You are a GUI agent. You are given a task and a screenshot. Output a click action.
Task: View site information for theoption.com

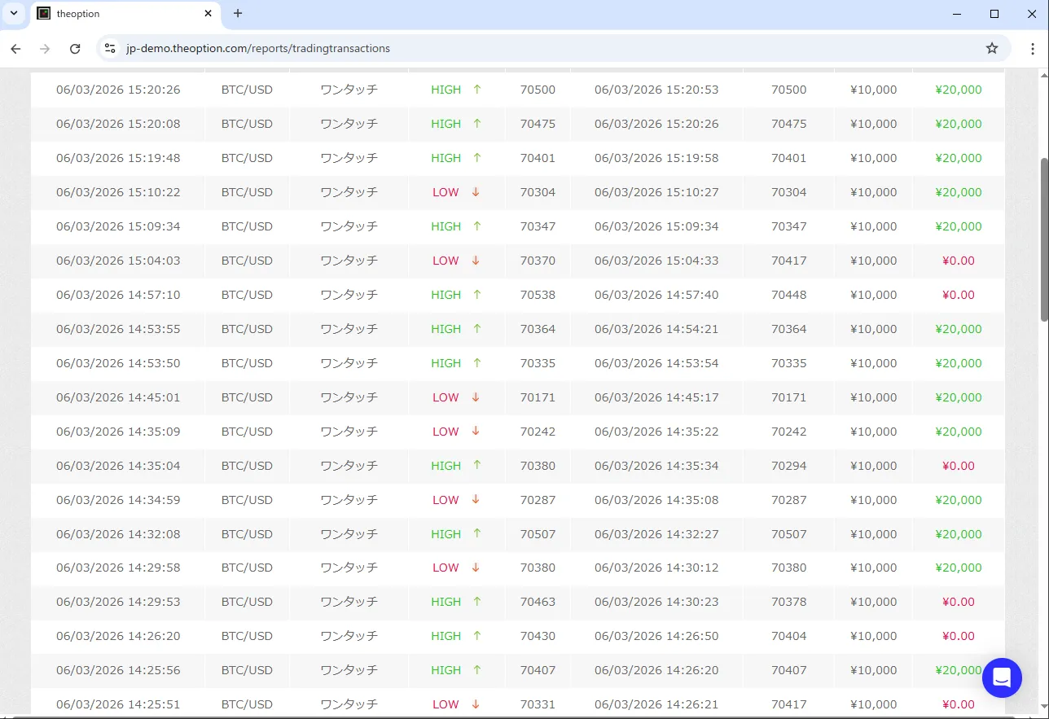110,49
